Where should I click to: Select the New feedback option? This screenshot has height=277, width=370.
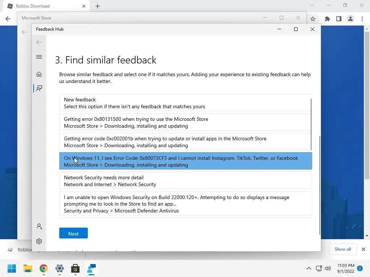coord(185,103)
